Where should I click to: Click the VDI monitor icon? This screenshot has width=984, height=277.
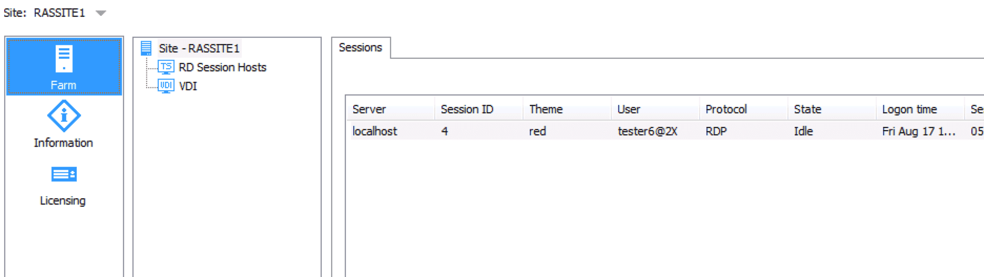tap(166, 86)
